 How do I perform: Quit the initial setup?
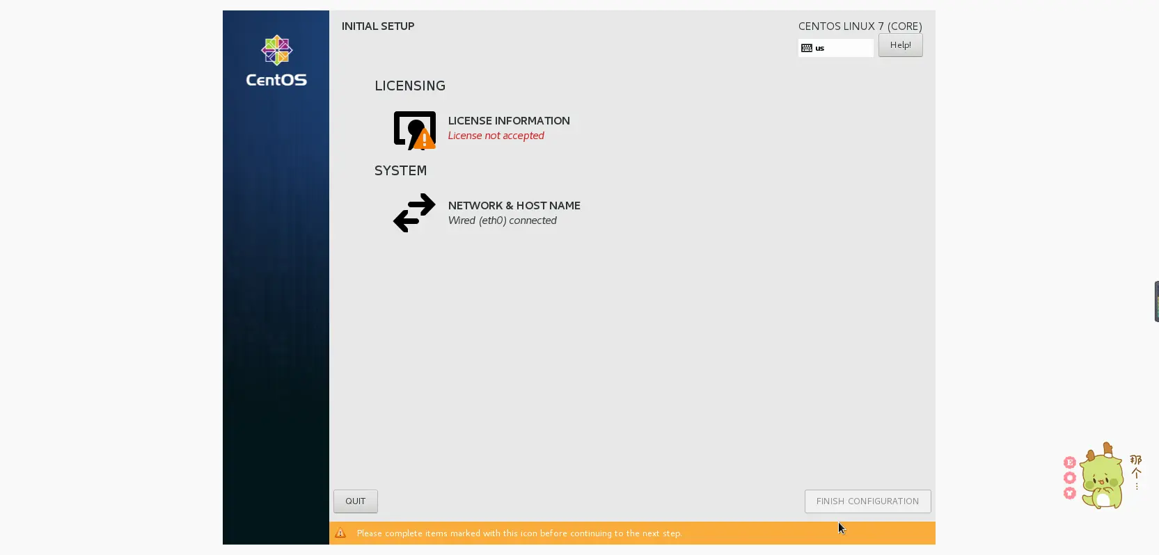click(356, 501)
